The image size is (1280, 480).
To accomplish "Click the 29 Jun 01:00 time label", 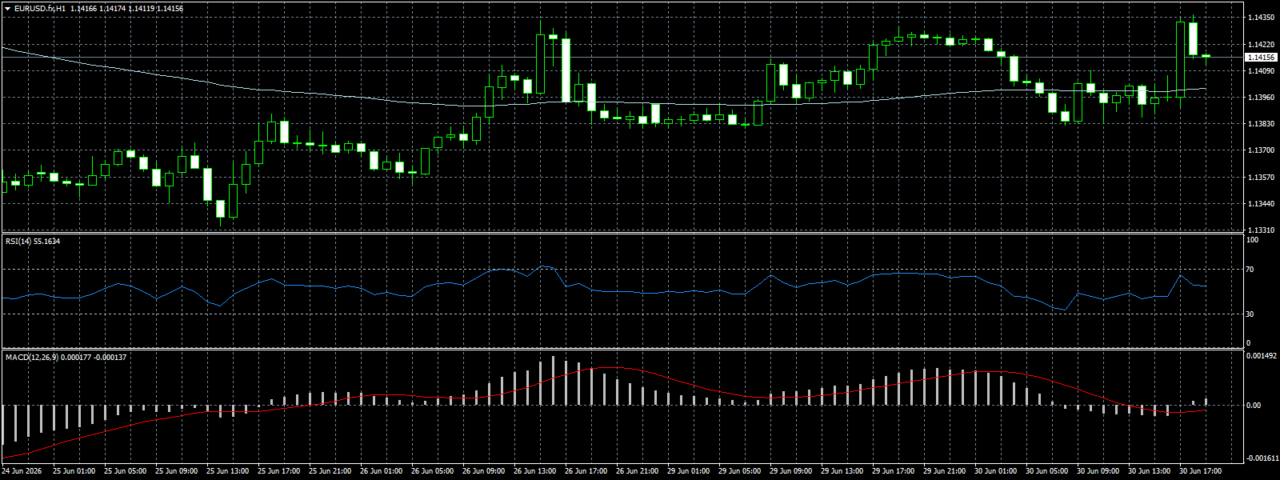I will point(688,471).
